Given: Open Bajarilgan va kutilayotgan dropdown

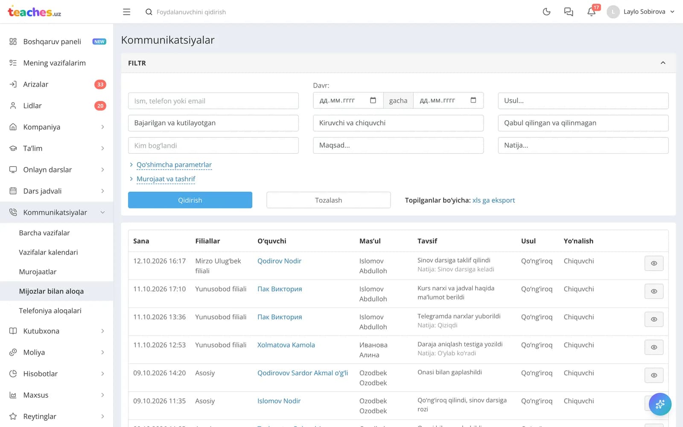Looking at the screenshot, I should coord(213,123).
